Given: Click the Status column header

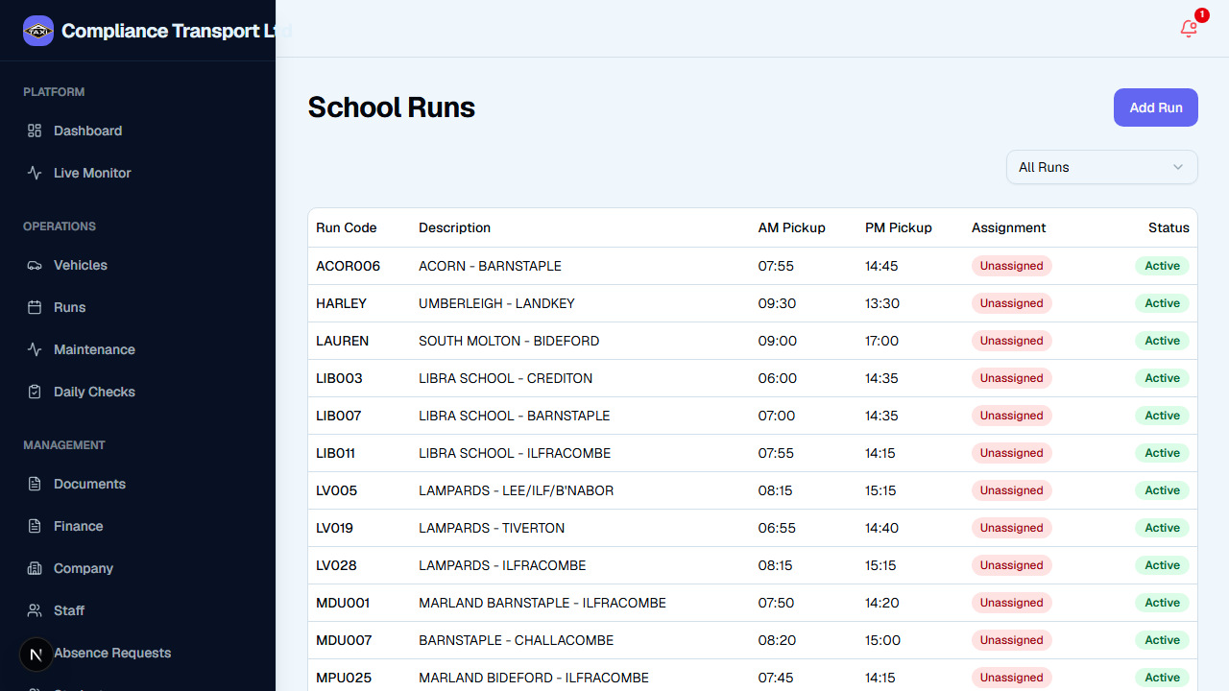Looking at the screenshot, I should coord(1169,227).
